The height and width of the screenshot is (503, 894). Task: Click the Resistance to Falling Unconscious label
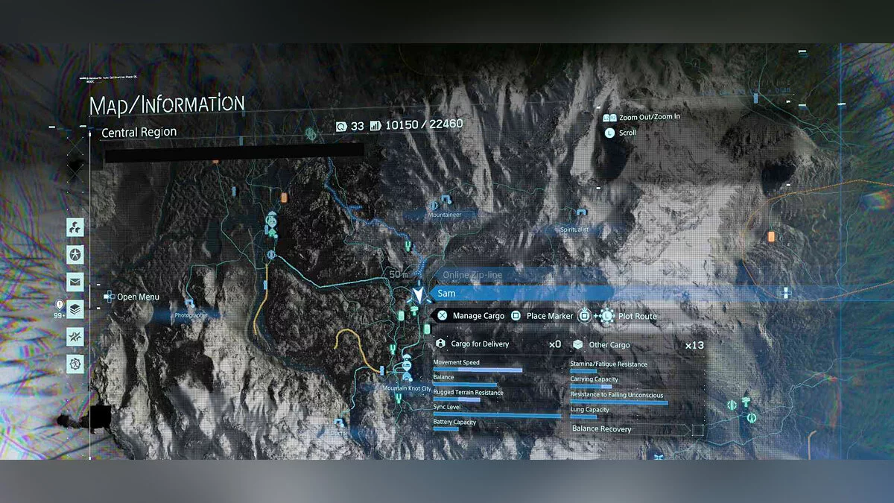tap(617, 395)
